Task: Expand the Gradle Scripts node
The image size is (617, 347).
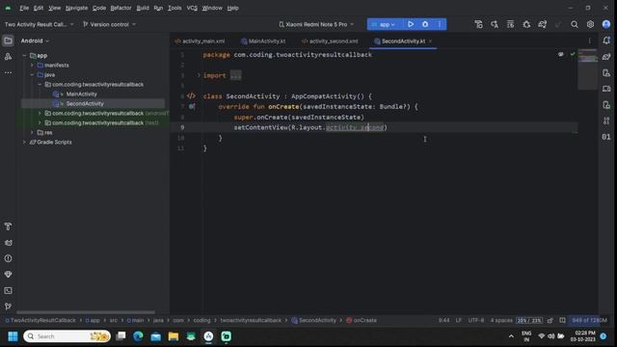Action: pos(24,142)
